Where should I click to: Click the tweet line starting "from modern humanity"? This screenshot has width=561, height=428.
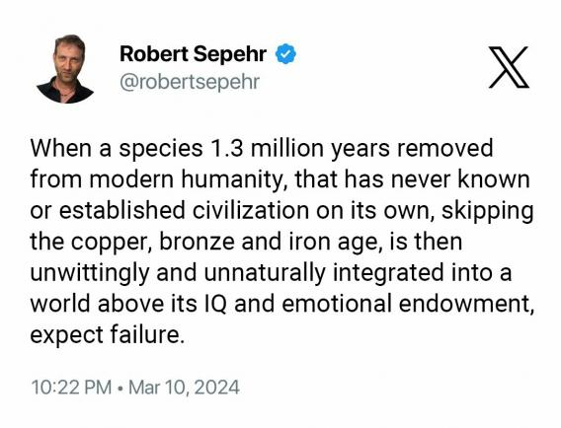[x=280, y=179]
